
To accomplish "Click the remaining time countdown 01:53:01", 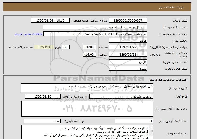I will [x=44, y=47].
